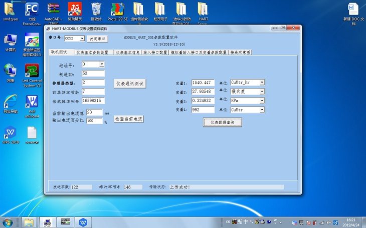366x228 pixels.
Task: Click the 制造ID input field
Action: 93,73
